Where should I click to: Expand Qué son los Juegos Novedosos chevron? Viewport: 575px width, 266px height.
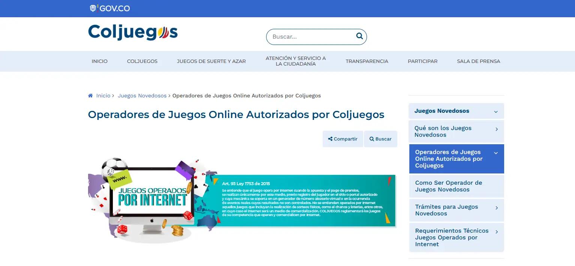497,129
